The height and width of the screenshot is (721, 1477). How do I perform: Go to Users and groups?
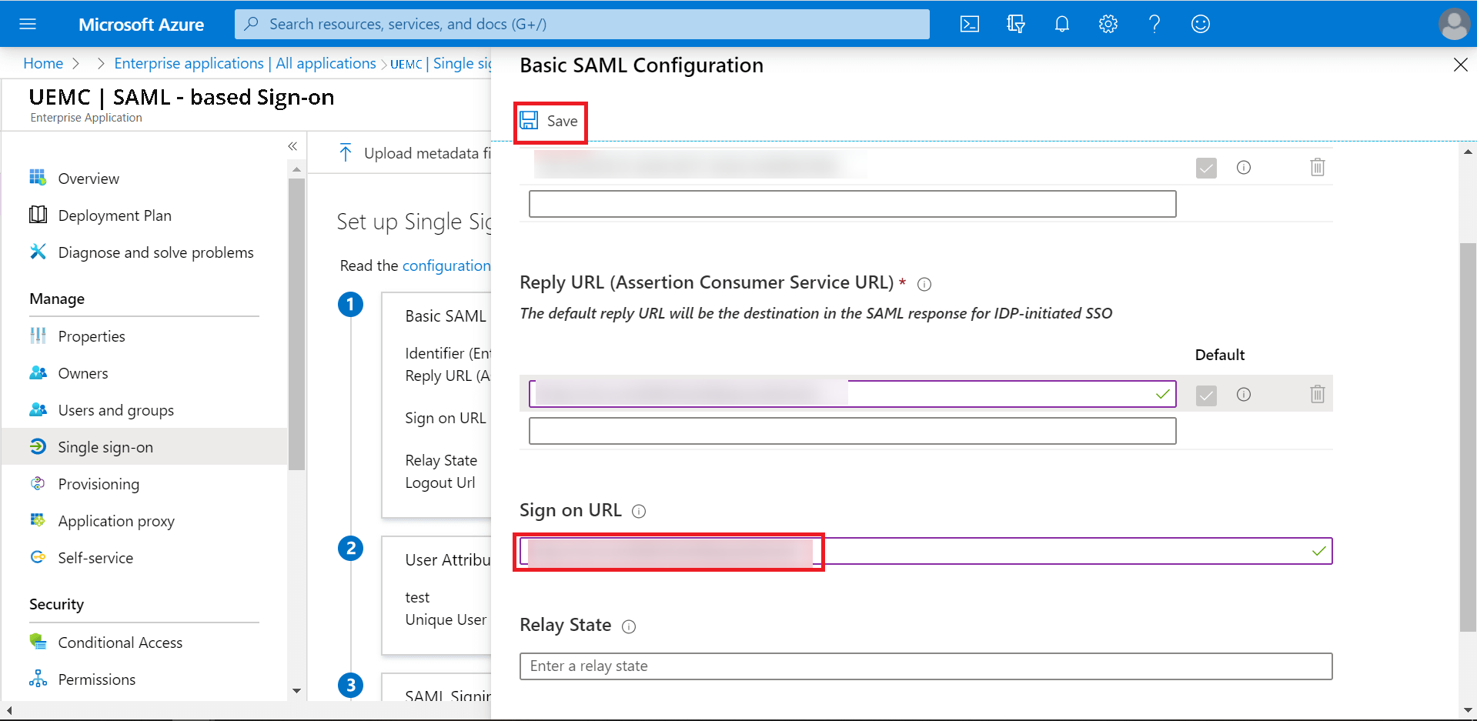point(115,410)
